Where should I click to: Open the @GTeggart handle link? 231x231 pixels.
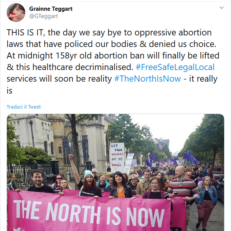tap(44, 16)
